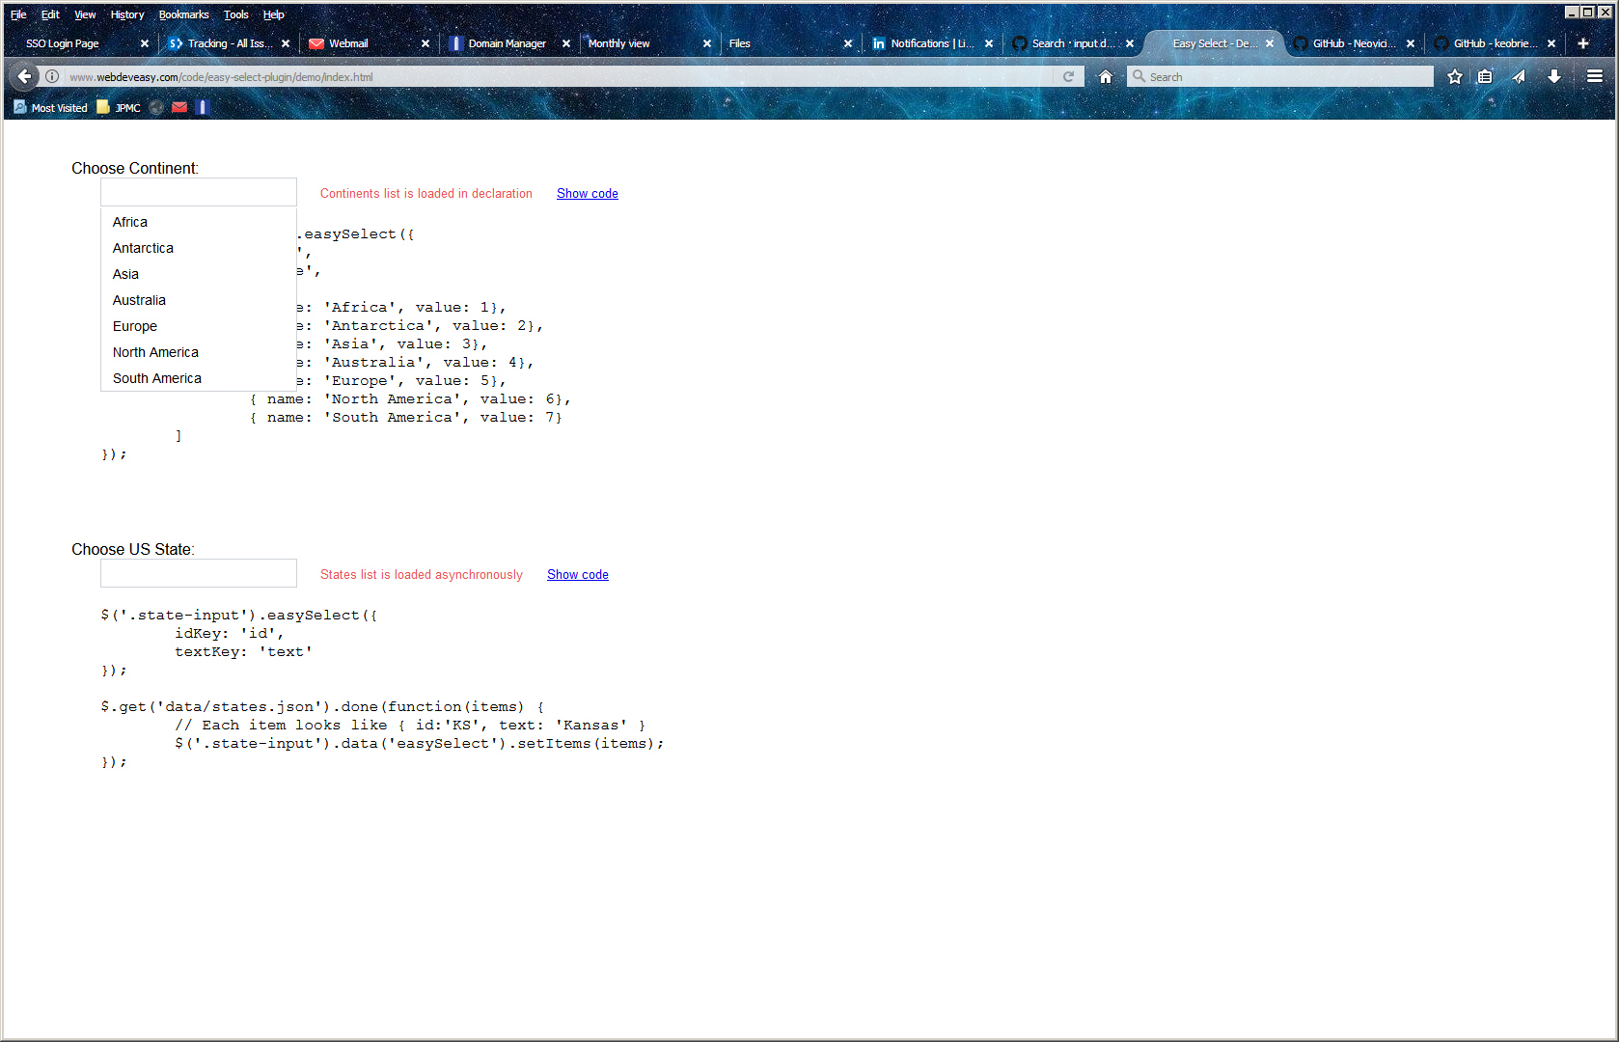Switch to the Domain Manager tab
1619x1042 pixels.
point(506,43)
